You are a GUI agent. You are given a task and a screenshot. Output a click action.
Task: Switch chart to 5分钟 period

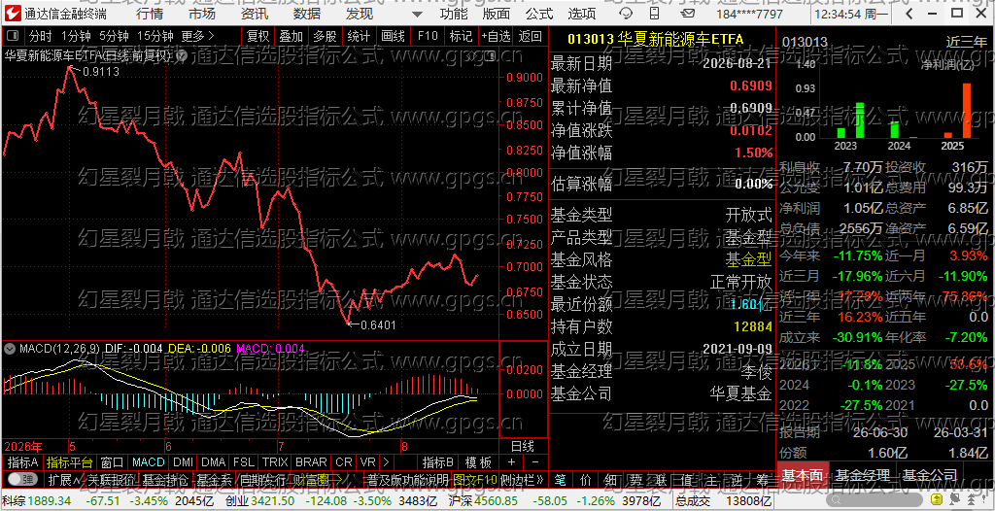coord(114,36)
